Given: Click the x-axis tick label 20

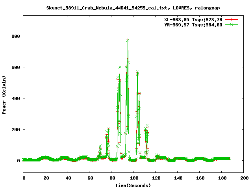Looking at the screenshot, I should point(46,178).
